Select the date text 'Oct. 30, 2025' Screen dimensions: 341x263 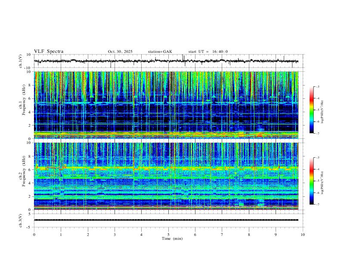point(120,52)
